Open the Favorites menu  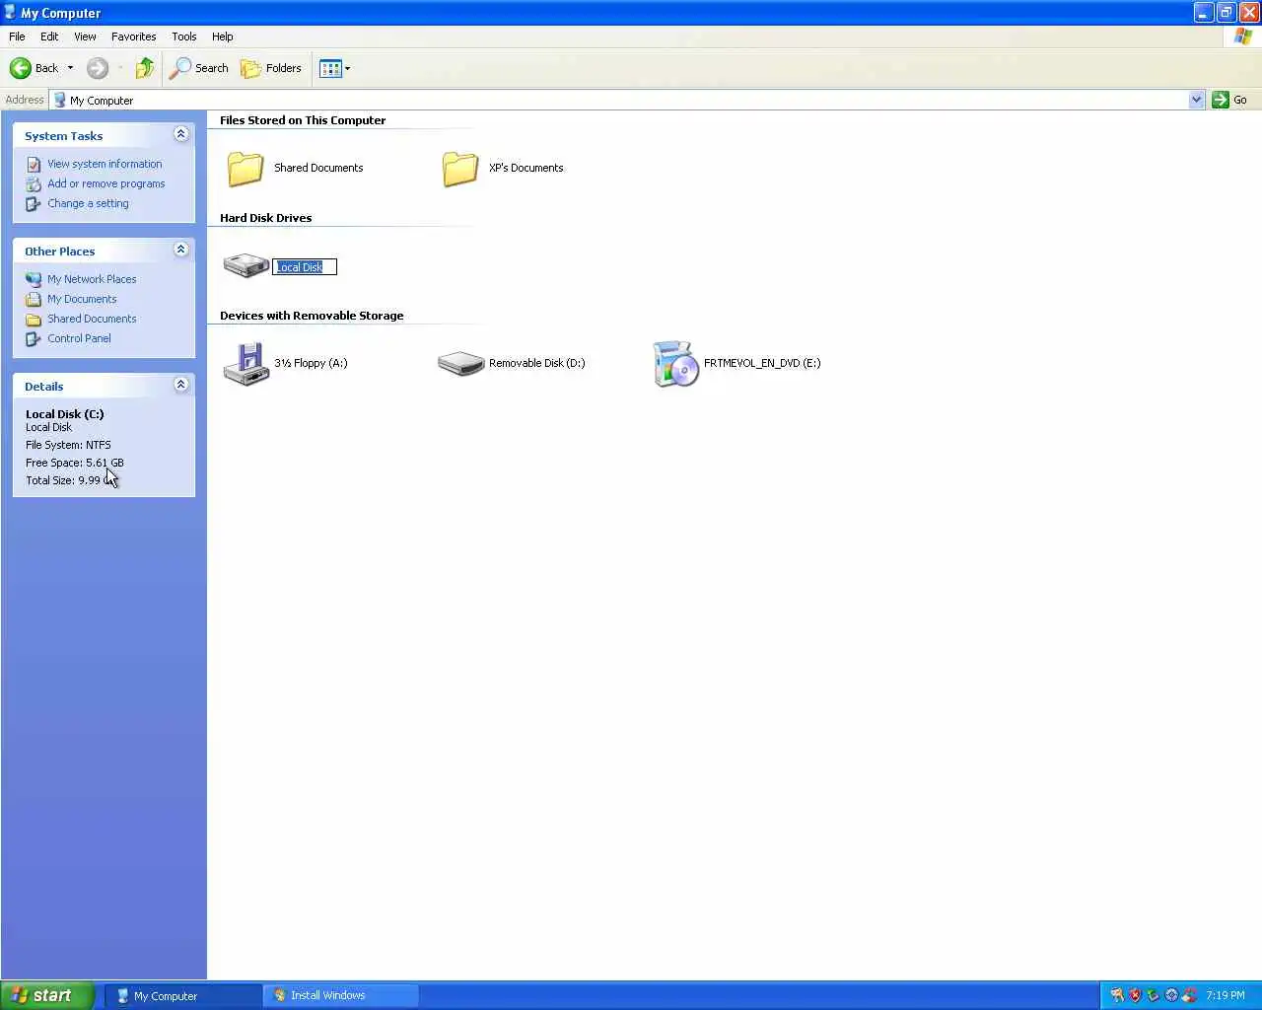coord(133,36)
